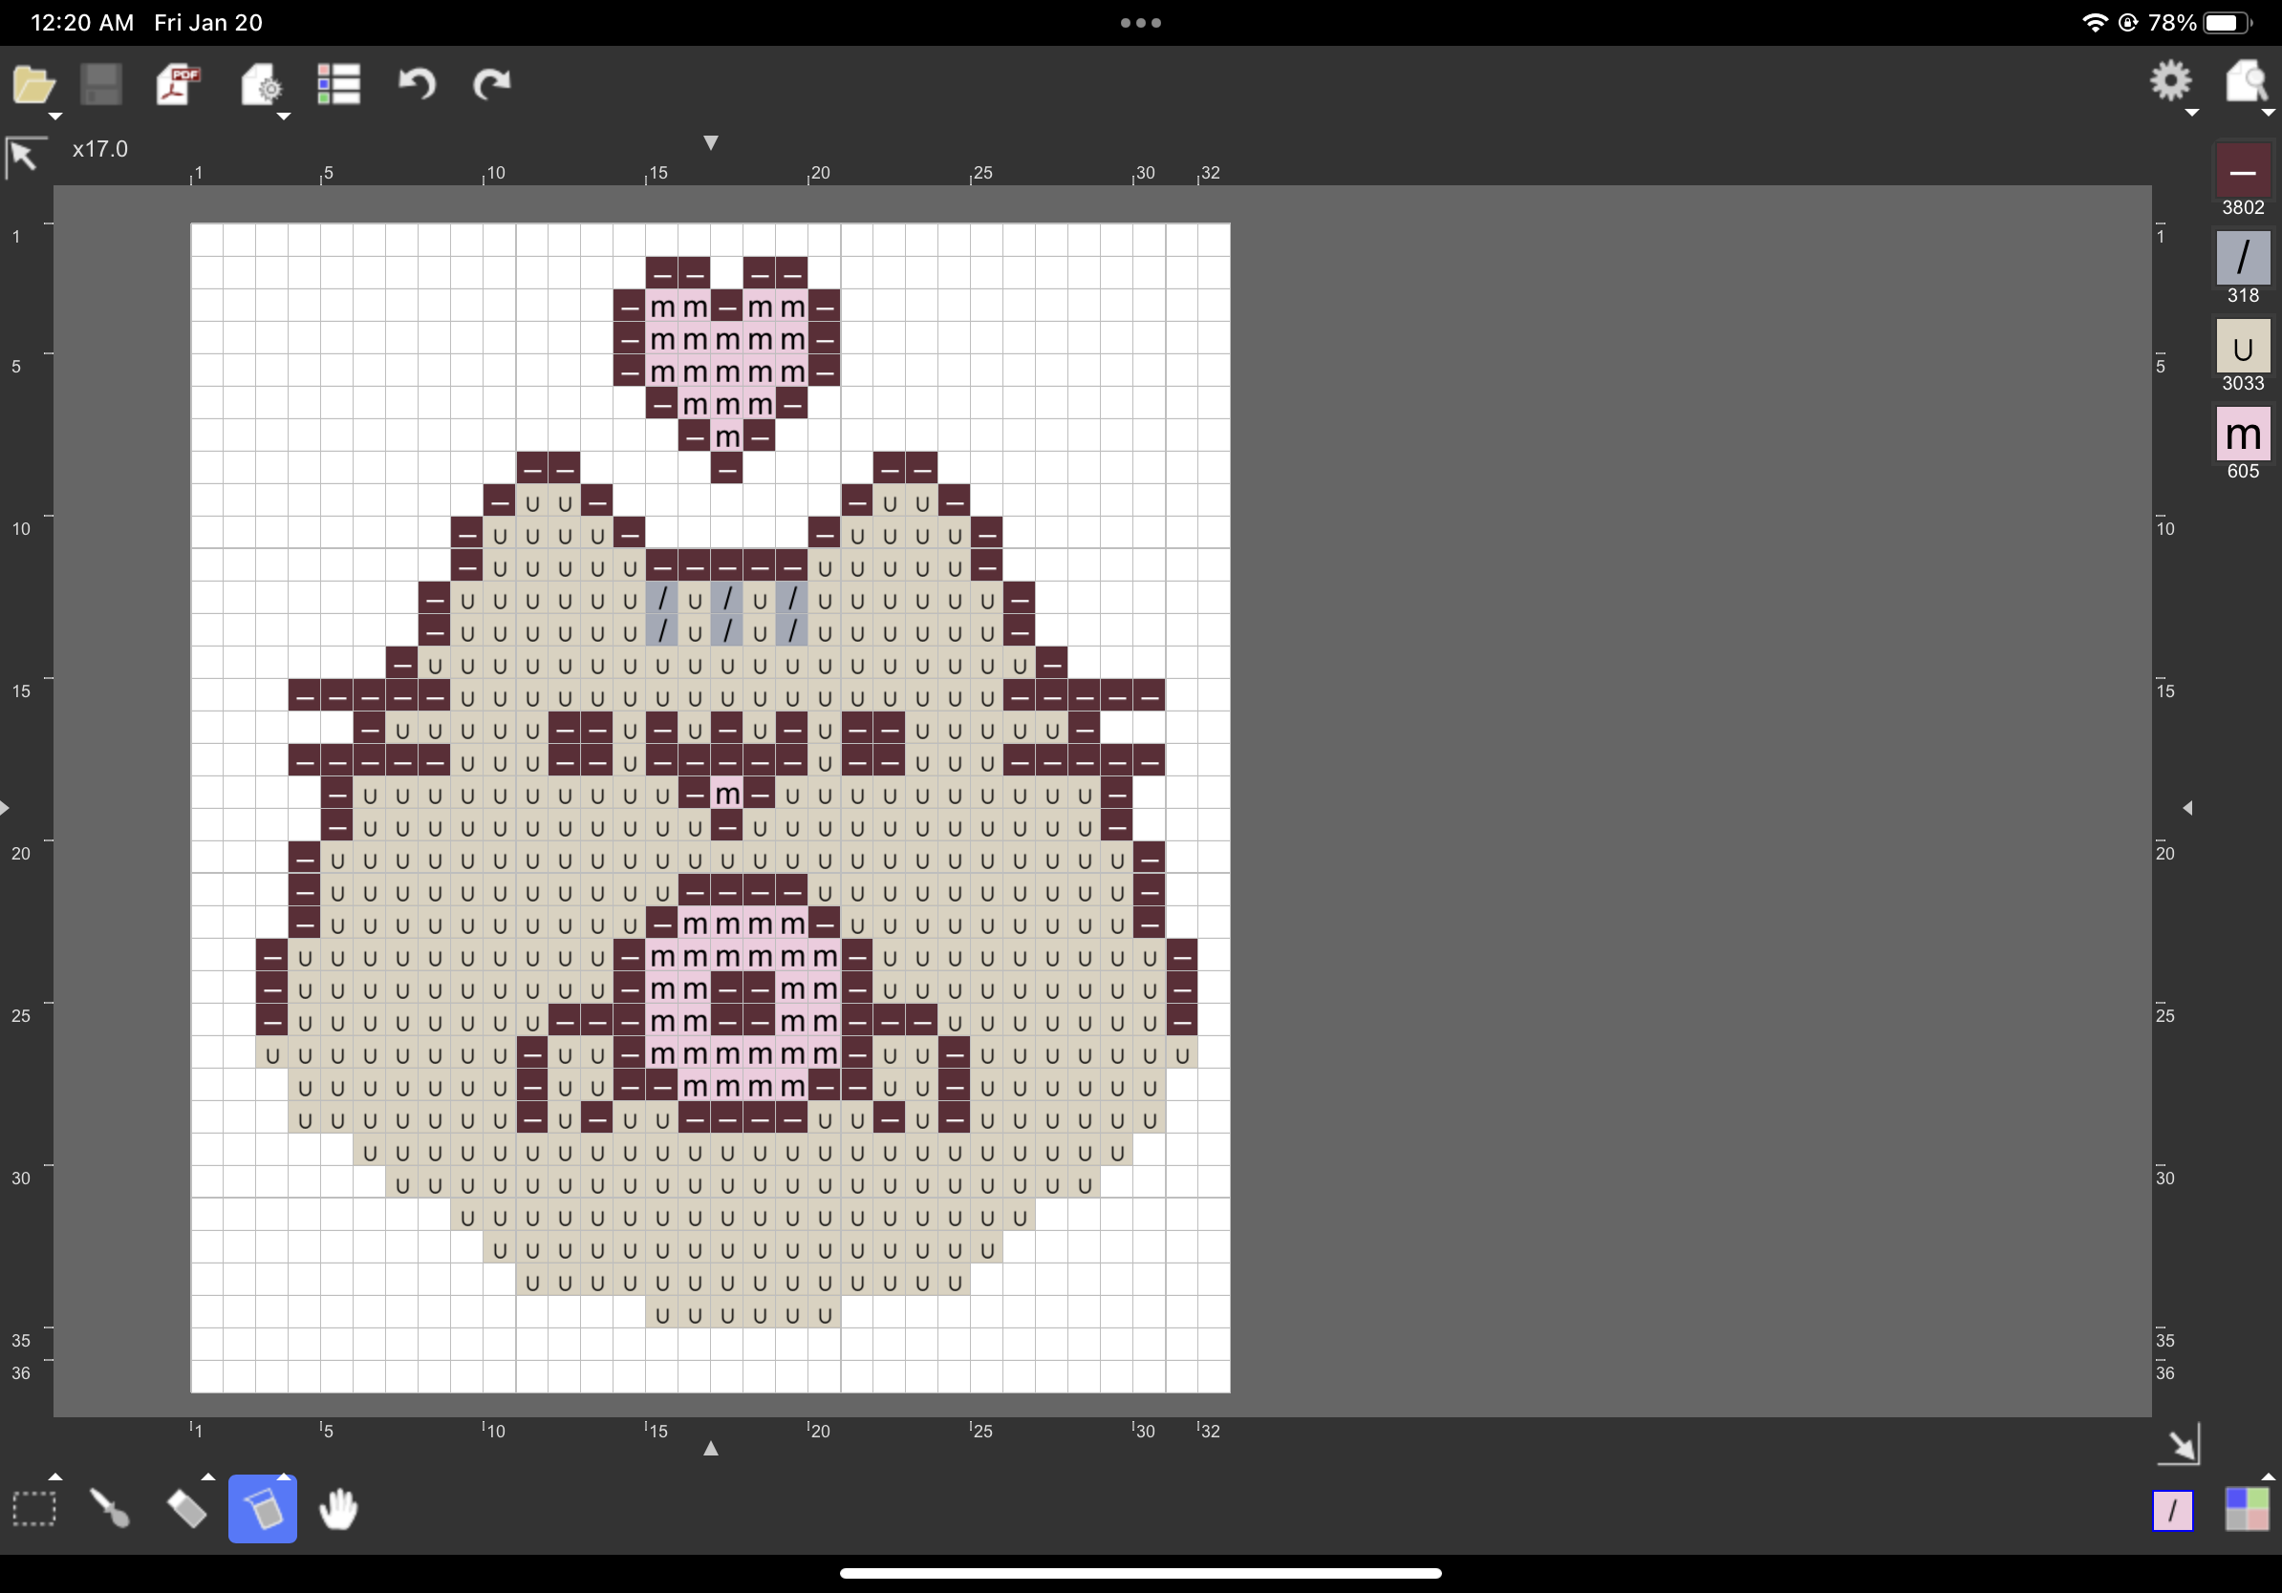Click the Wi-Fi status icon
The height and width of the screenshot is (1593, 2282).
pyautogui.click(x=2094, y=23)
